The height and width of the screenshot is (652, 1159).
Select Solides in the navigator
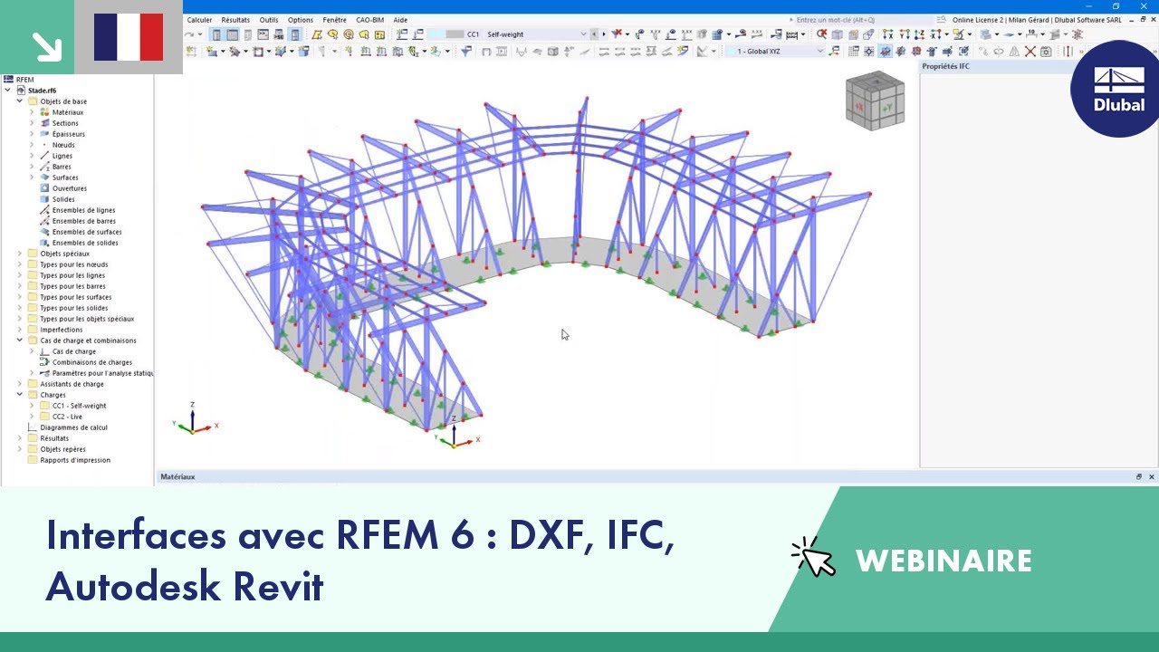63,199
